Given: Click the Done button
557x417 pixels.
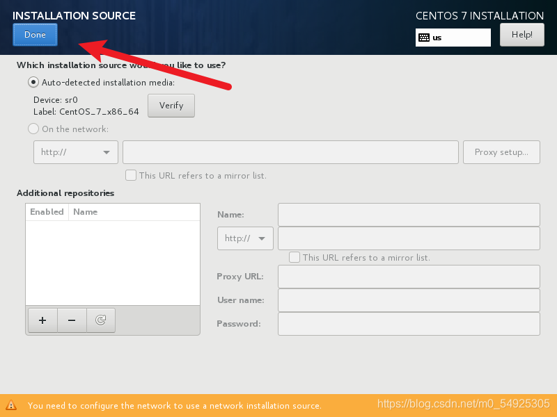Looking at the screenshot, I should pos(35,35).
